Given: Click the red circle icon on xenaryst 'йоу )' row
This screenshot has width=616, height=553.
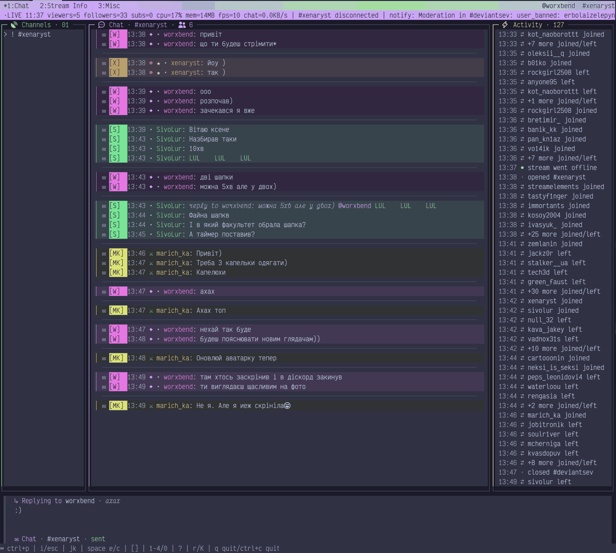Looking at the screenshot, I should 151,63.
